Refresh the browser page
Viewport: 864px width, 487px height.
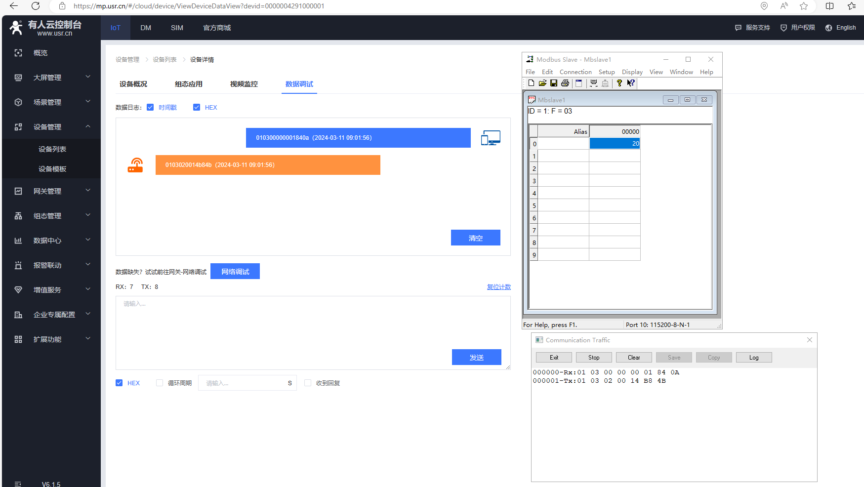coord(36,6)
